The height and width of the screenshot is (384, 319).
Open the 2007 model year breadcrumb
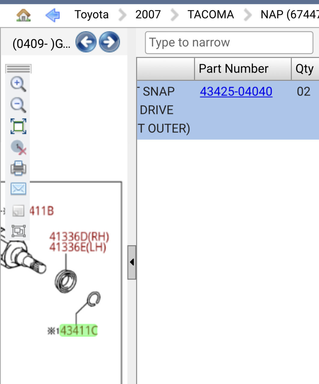coord(148,14)
